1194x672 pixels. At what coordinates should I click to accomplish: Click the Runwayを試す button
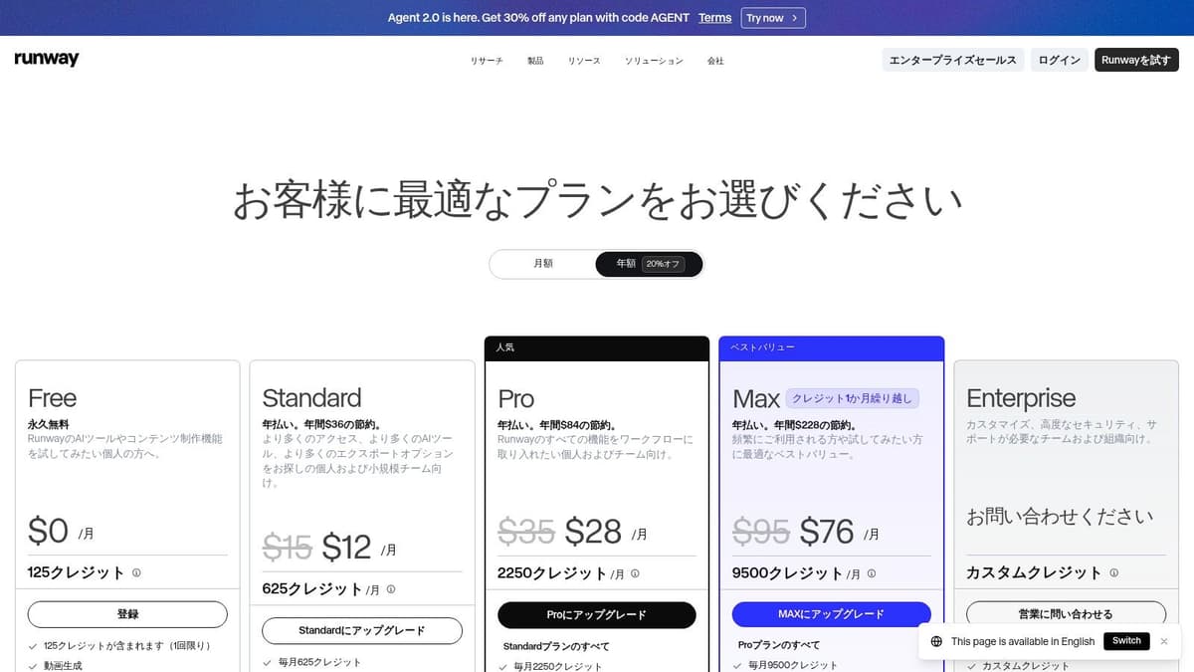[x=1136, y=60]
